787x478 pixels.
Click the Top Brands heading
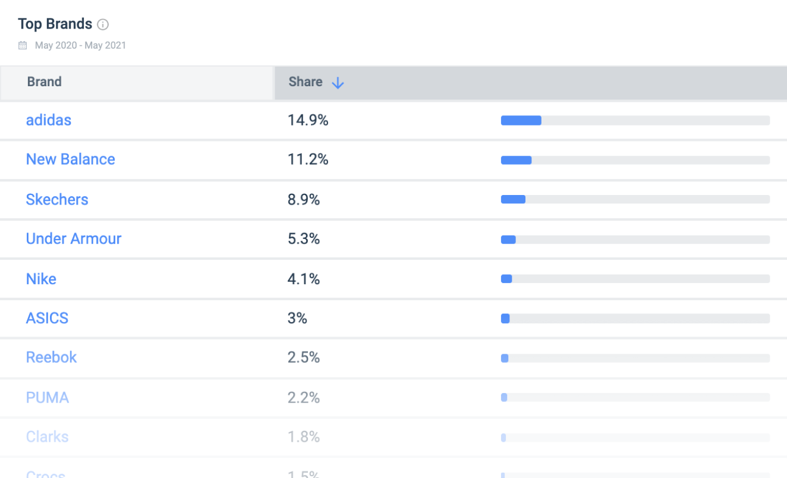pyautogui.click(x=55, y=24)
